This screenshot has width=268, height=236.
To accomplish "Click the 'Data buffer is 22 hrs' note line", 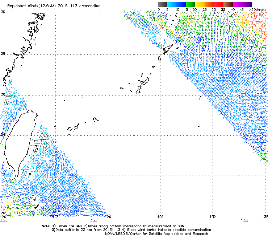I will click(x=131, y=230).
